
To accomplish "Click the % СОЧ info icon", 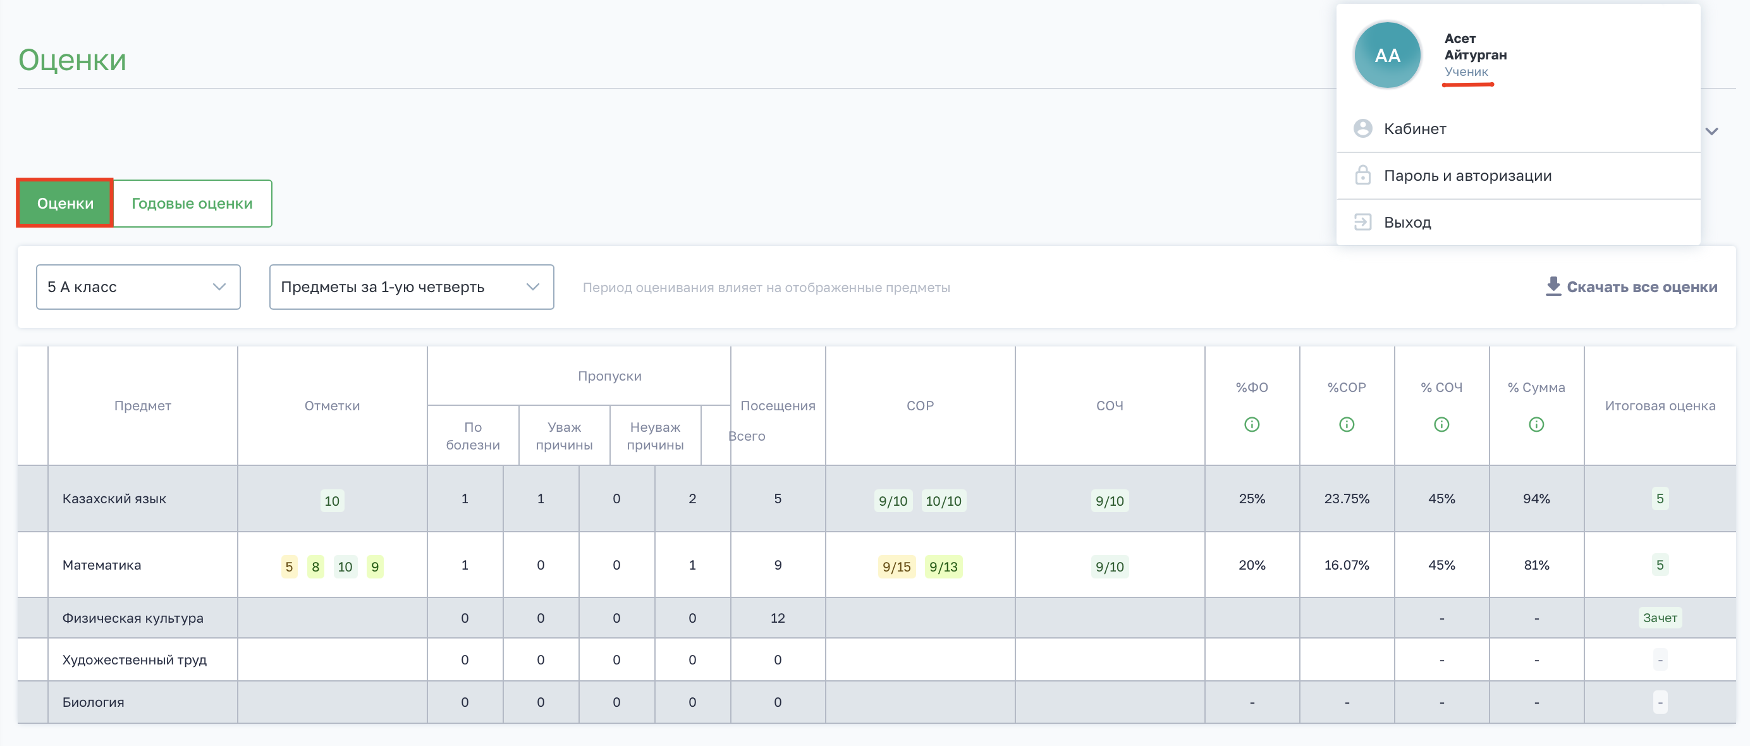I will 1441,425.
